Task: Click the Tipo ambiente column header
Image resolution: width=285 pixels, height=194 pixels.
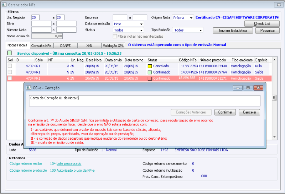Action: (x=242, y=60)
